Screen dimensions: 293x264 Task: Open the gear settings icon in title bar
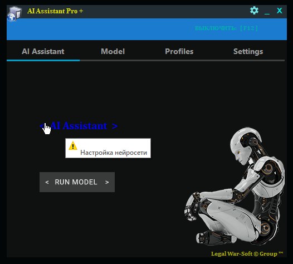coord(254,11)
